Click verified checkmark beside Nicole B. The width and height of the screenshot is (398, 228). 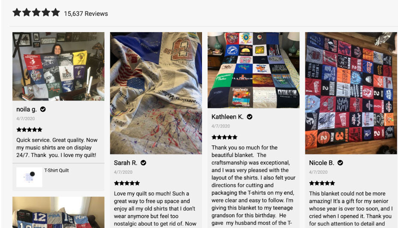(340, 163)
